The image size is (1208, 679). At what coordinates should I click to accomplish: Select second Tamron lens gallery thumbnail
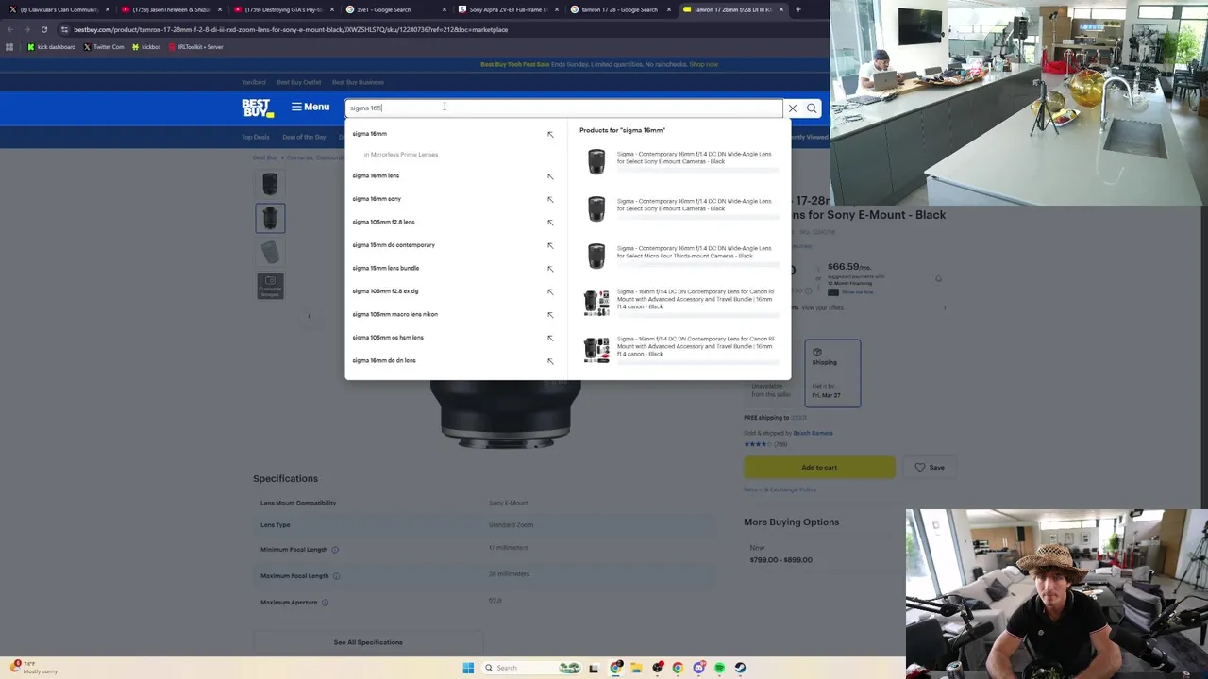(x=270, y=218)
